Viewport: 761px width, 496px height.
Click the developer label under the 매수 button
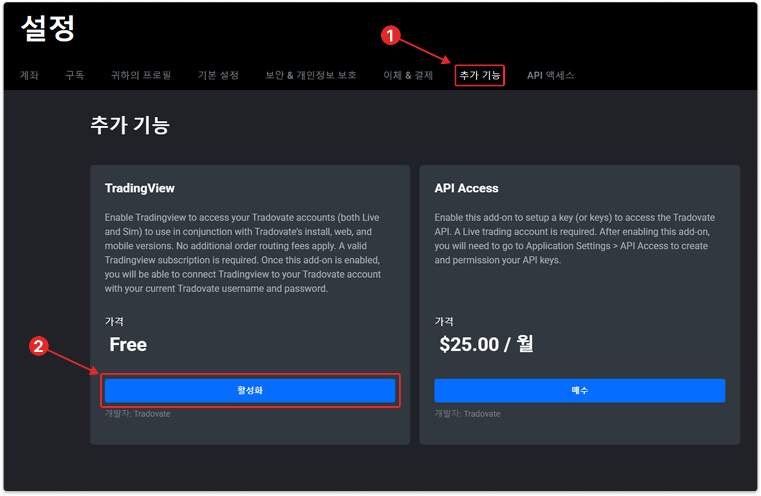tap(467, 414)
